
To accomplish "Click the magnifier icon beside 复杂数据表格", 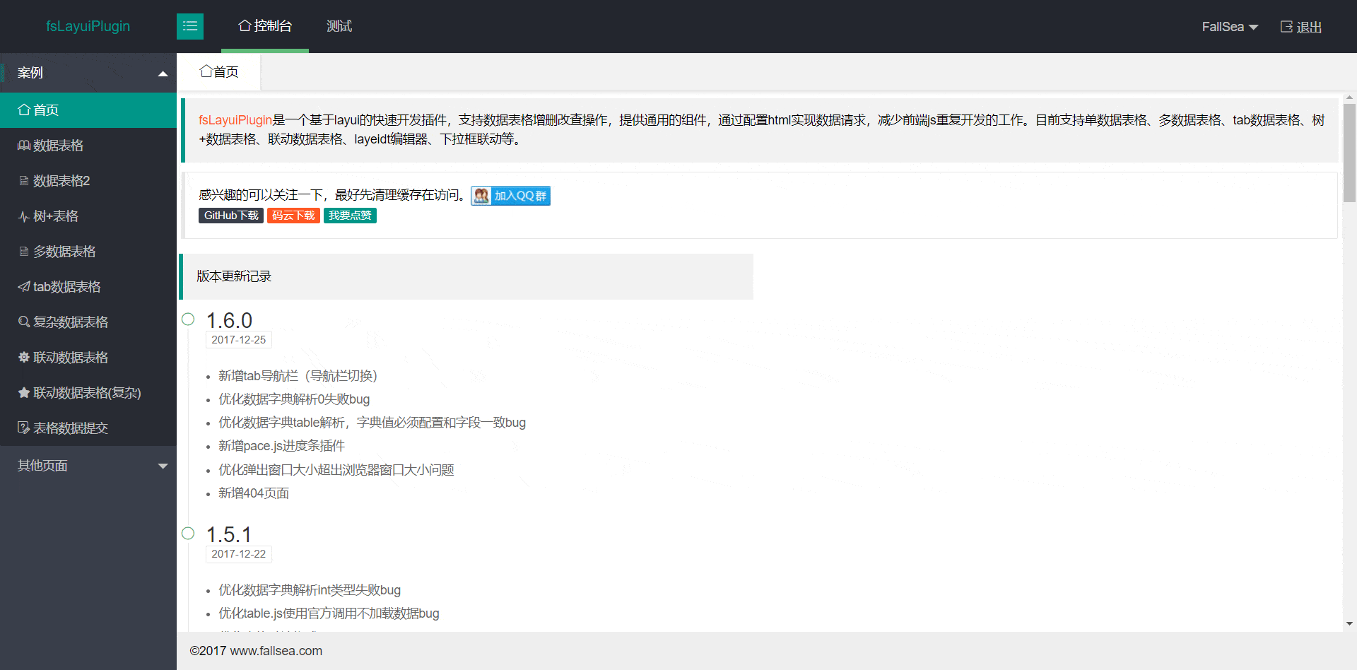I will tap(24, 322).
